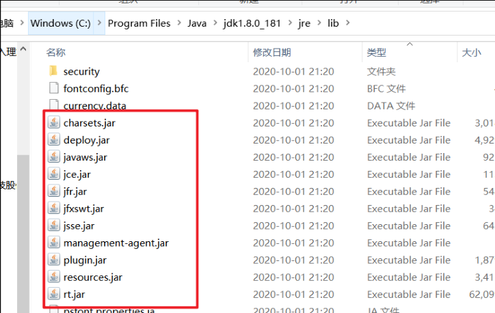Expand the chevron after Windows (C:)

coord(101,23)
